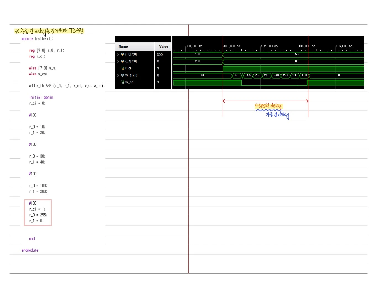
Task: Click the value cell 255 for r_0
Action: click(160, 54)
